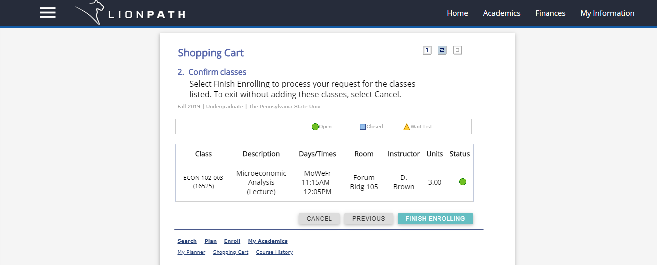The width and height of the screenshot is (657, 265).
Task: Select the ECON 102-003 class cell
Action: point(203,182)
